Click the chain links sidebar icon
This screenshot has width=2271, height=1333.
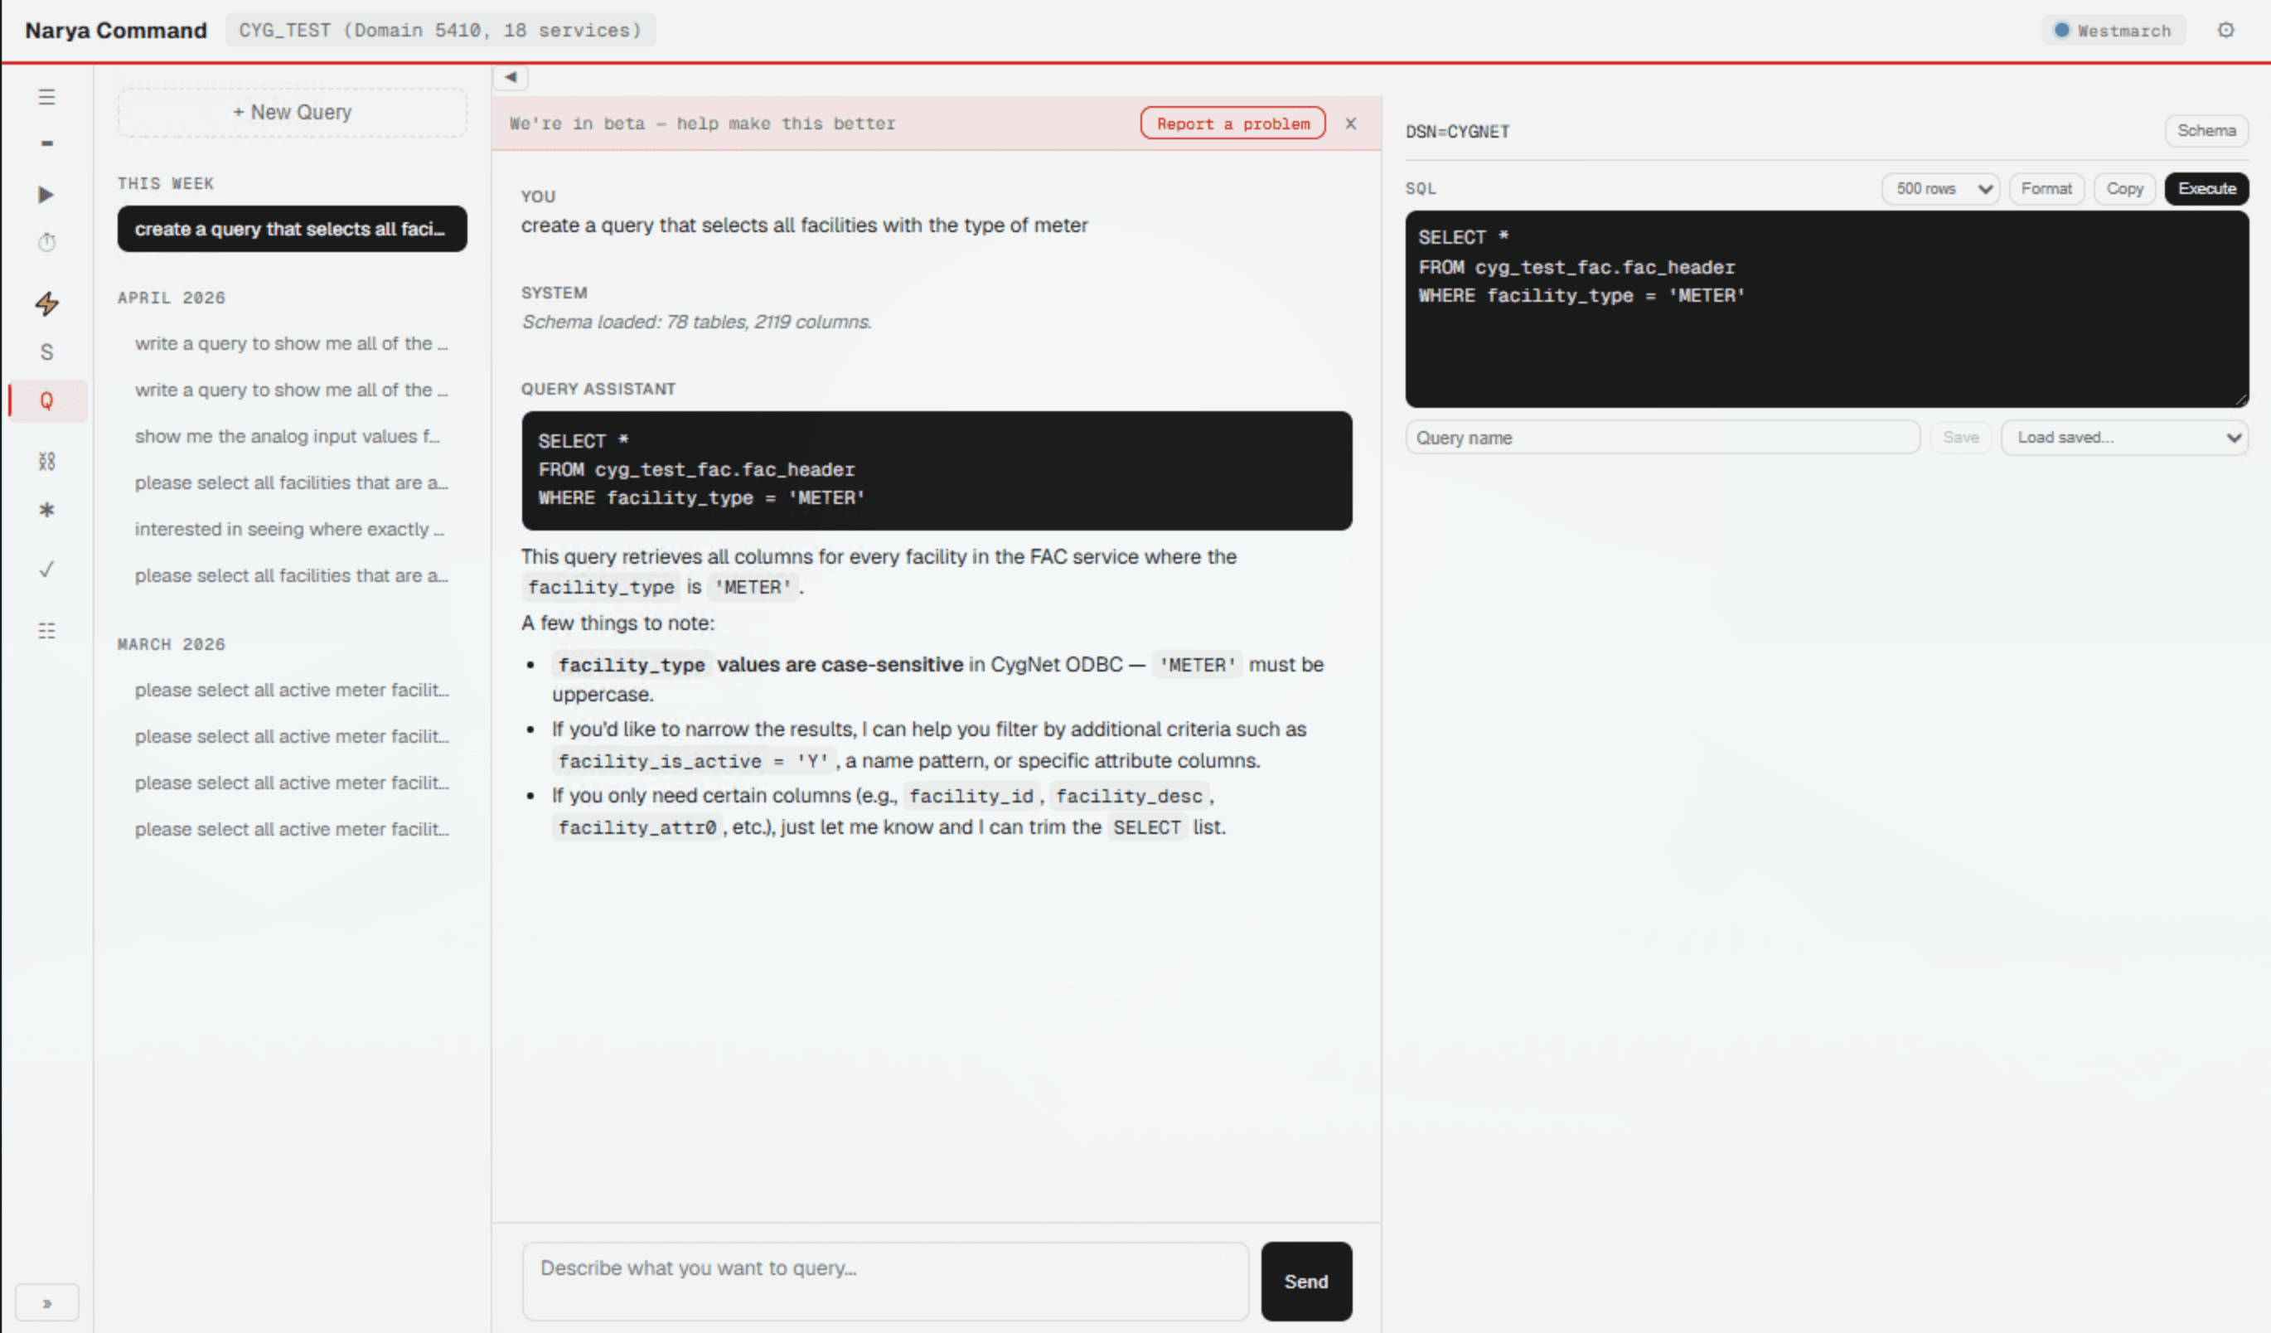point(47,462)
